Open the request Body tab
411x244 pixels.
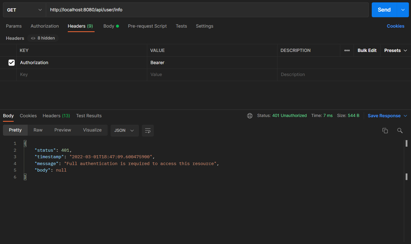click(x=111, y=26)
